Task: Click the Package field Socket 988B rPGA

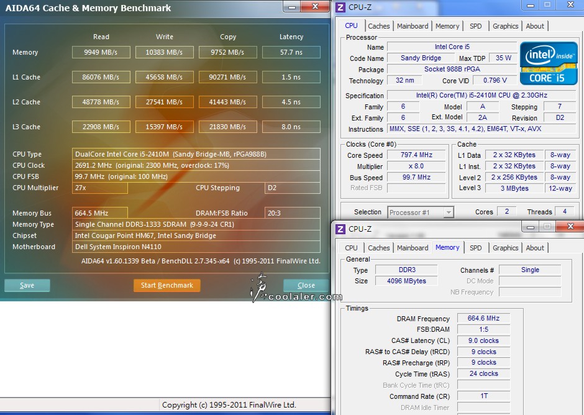Action: tap(452, 69)
